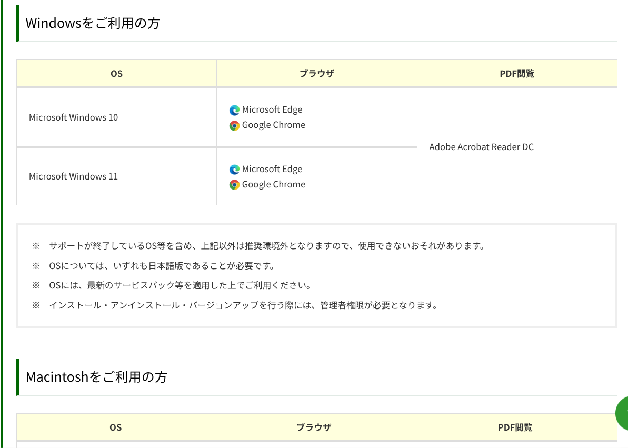Click the 'Macintoshをご利用の方' heading
Viewport: 628px width, 448px height.
click(x=96, y=377)
